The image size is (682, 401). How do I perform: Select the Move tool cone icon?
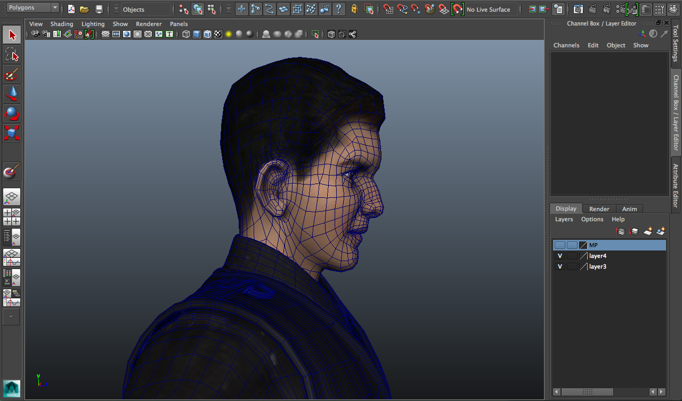[12, 94]
